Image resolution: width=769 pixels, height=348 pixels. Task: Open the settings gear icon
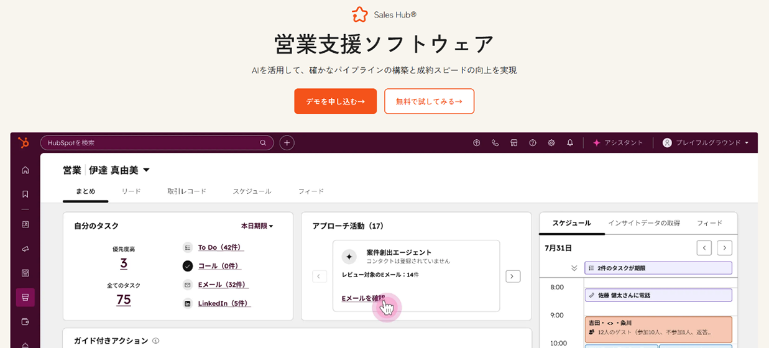coord(551,143)
